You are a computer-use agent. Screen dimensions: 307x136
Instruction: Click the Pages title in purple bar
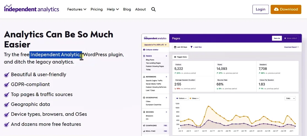click(176, 38)
